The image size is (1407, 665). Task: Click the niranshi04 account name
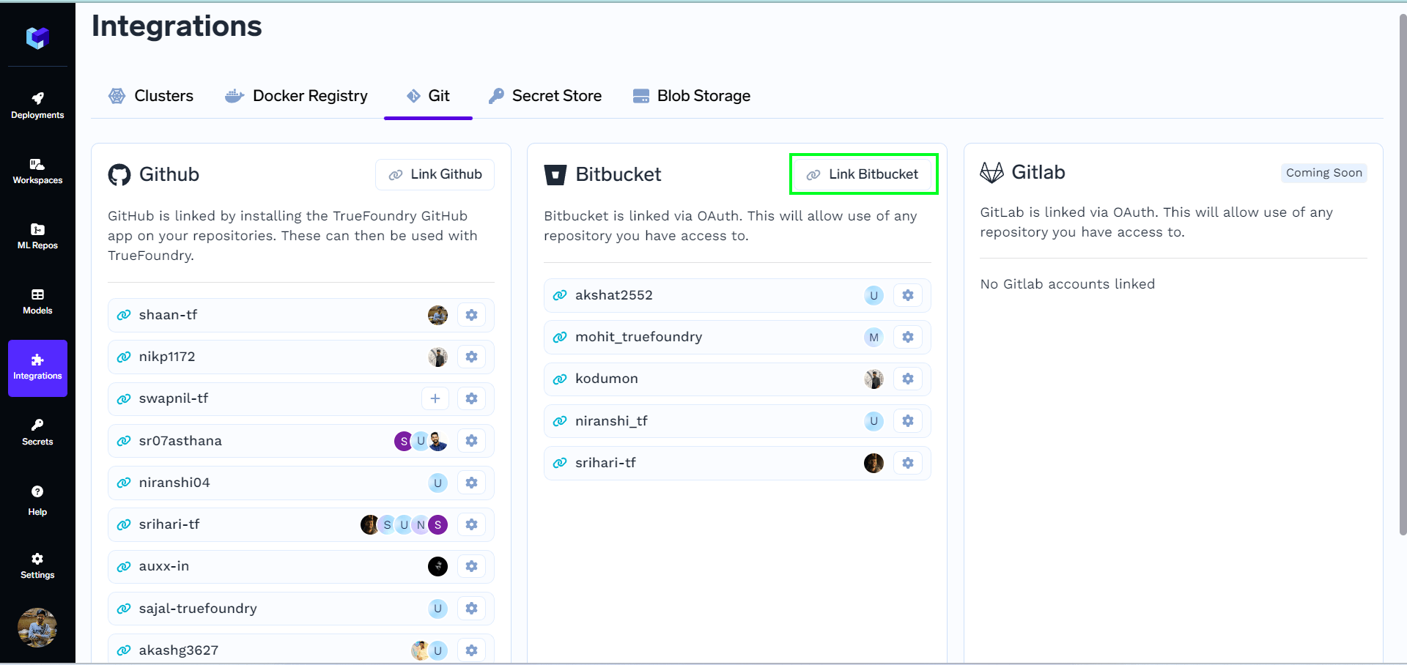[x=174, y=483]
